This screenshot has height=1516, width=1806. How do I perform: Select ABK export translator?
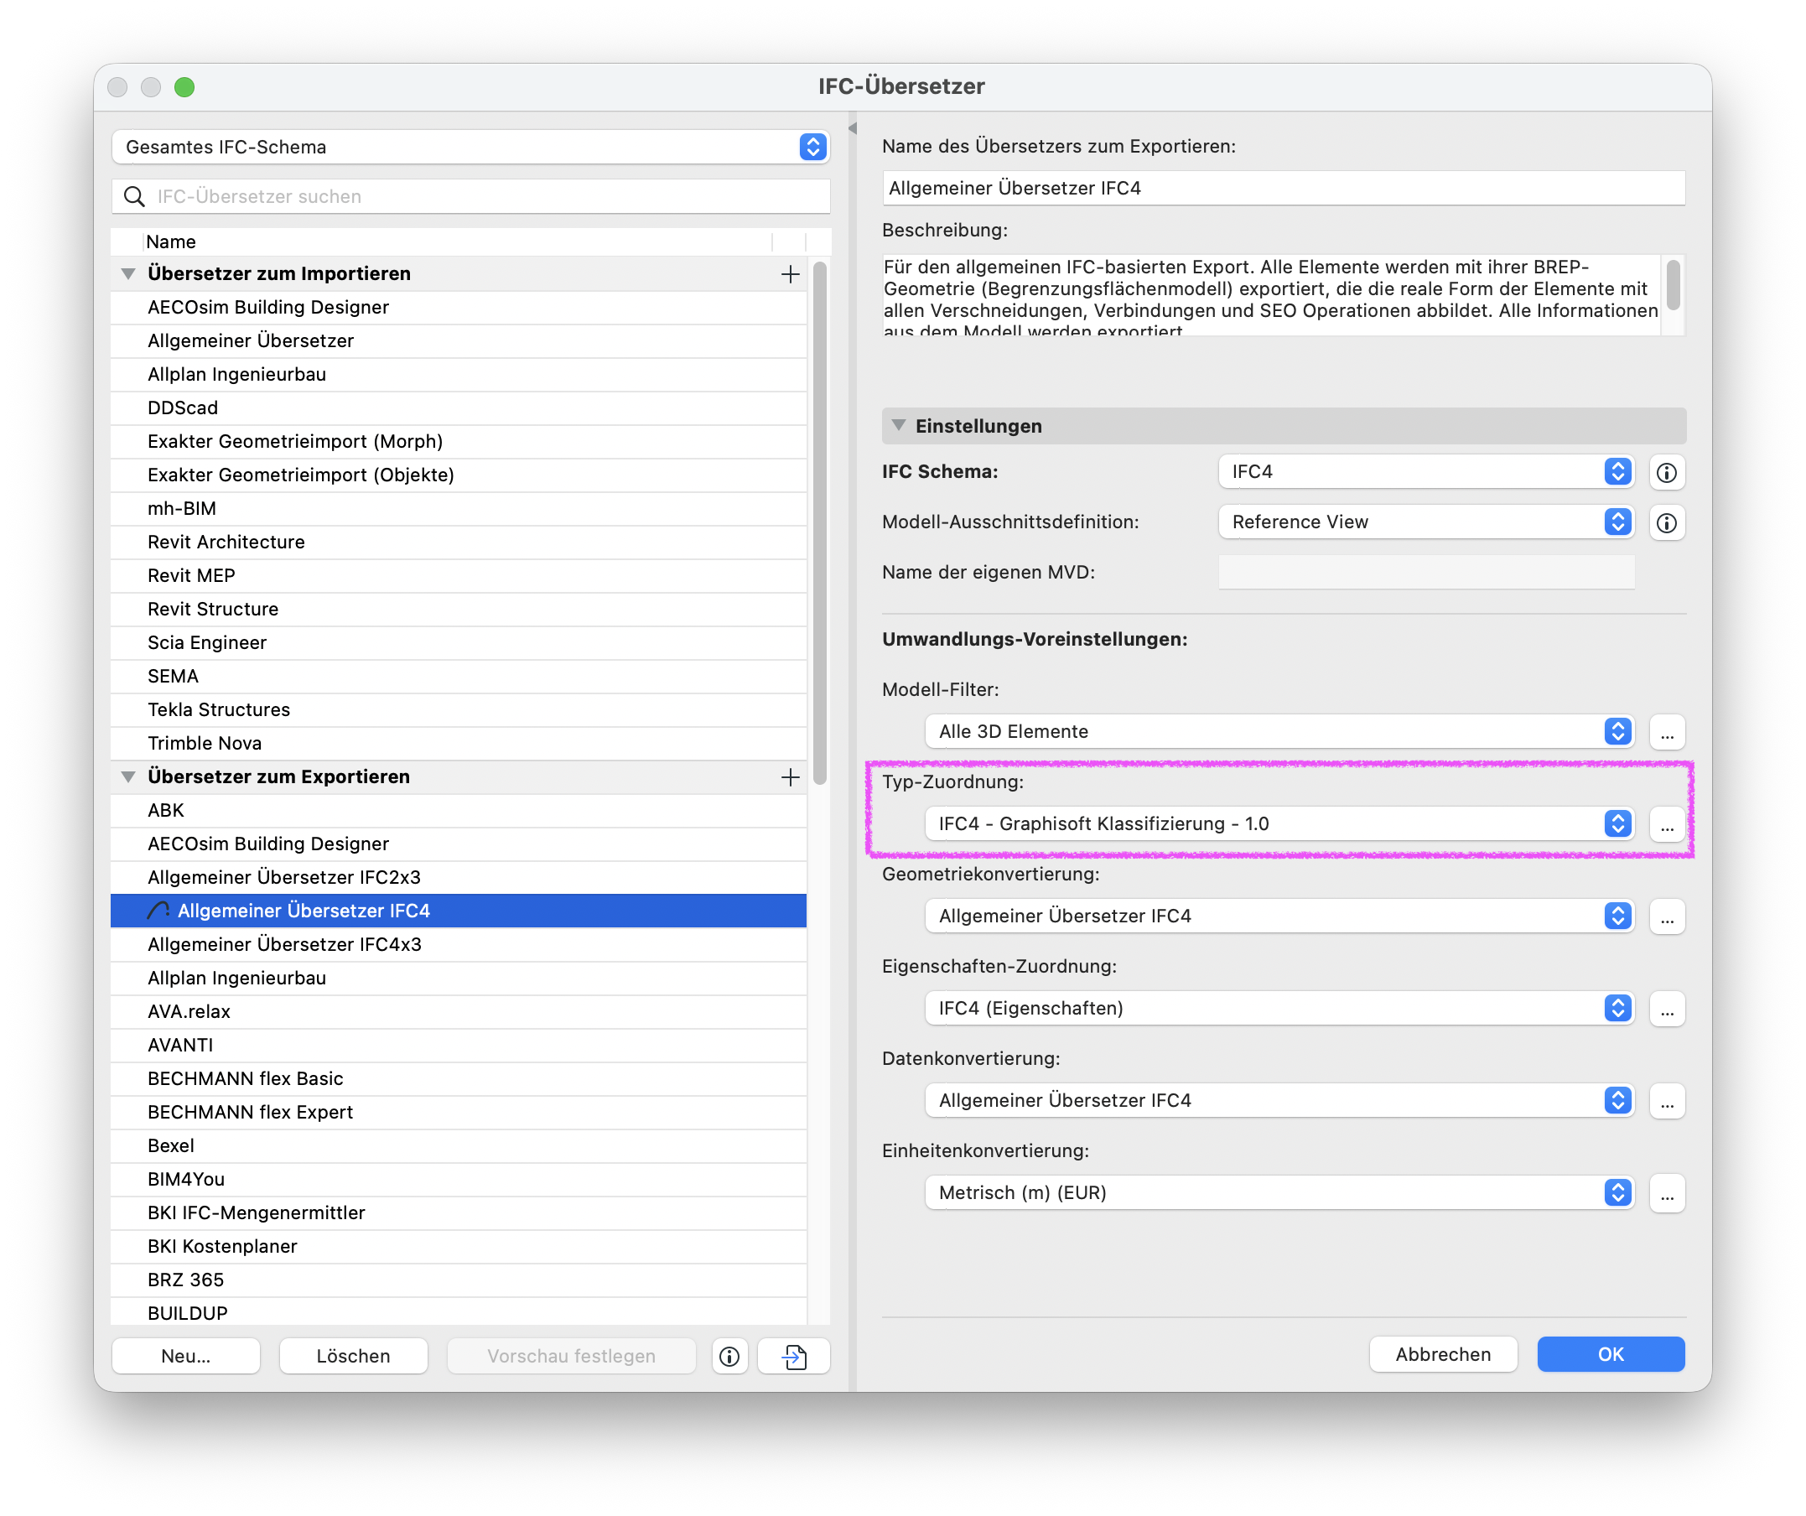pos(459,811)
